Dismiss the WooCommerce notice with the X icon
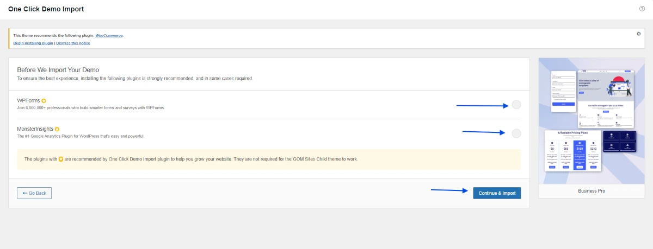653x249 pixels. pos(639,34)
